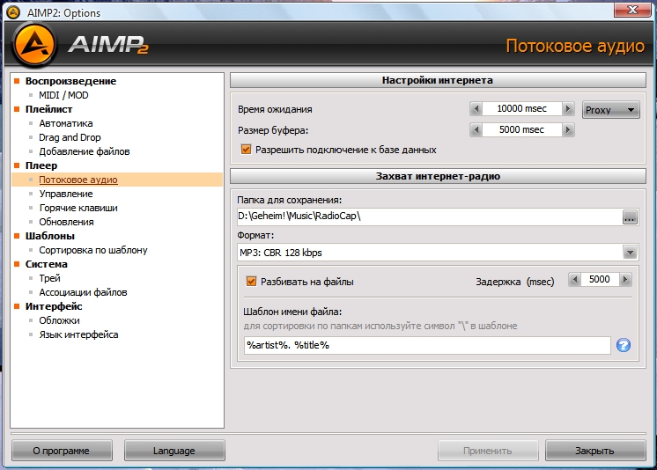Expand the Формат MP3: CBR 128 kbps dropdown

coord(630,253)
